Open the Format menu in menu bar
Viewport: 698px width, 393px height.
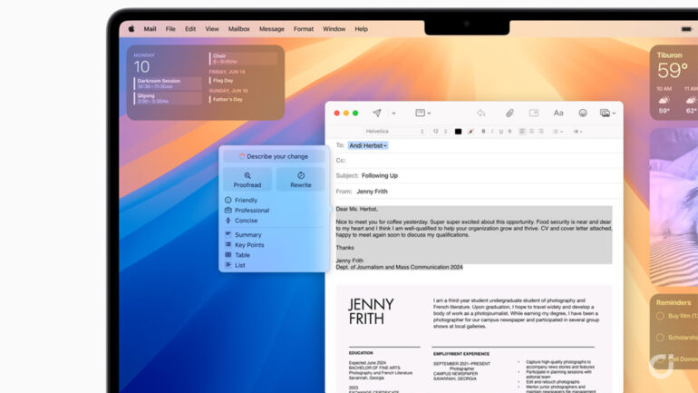click(x=303, y=29)
